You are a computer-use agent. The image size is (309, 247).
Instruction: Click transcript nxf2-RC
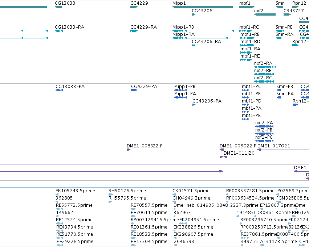264,81
